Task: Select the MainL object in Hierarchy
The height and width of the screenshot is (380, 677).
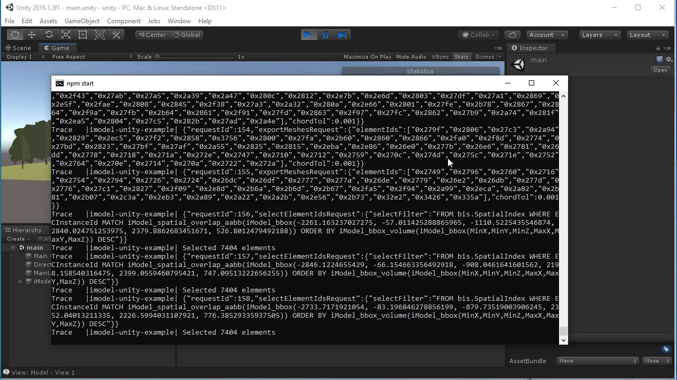Action: [38, 273]
